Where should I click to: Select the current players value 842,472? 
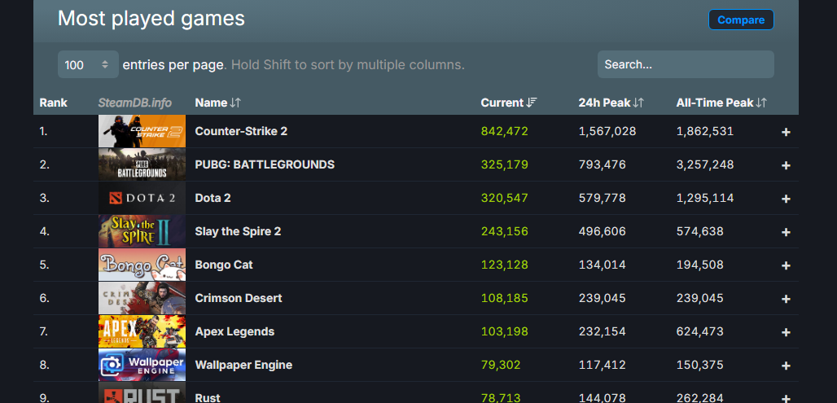pos(505,131)
